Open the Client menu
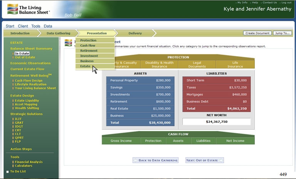This screenshot has width=296, height=179. (x=23, y=26)
